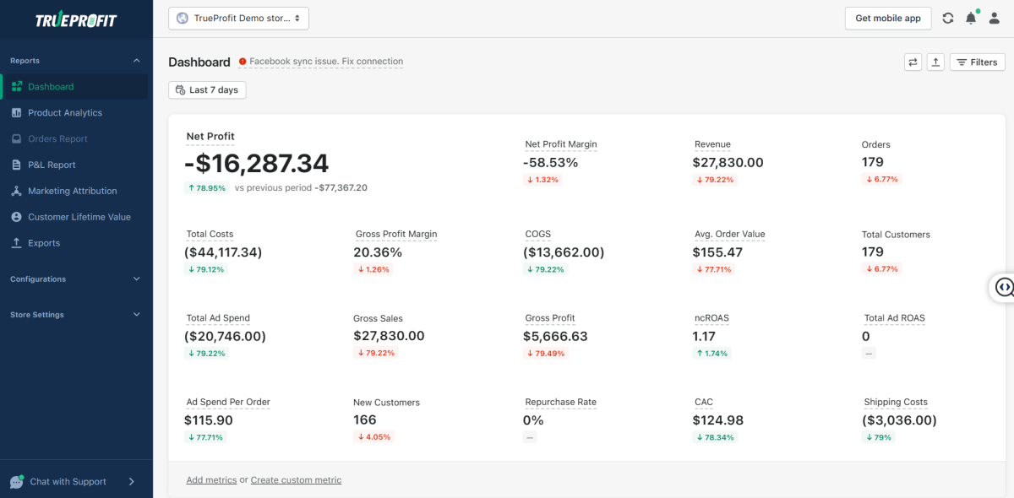The width and height of the screenshot is (1014, 498).
Task: Click the Get mobile app button
Action: [x=888, y=18]
